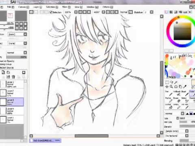Toggle Preserve Opacity checkbox
This screenshot has width=195, height=146.
7,61
